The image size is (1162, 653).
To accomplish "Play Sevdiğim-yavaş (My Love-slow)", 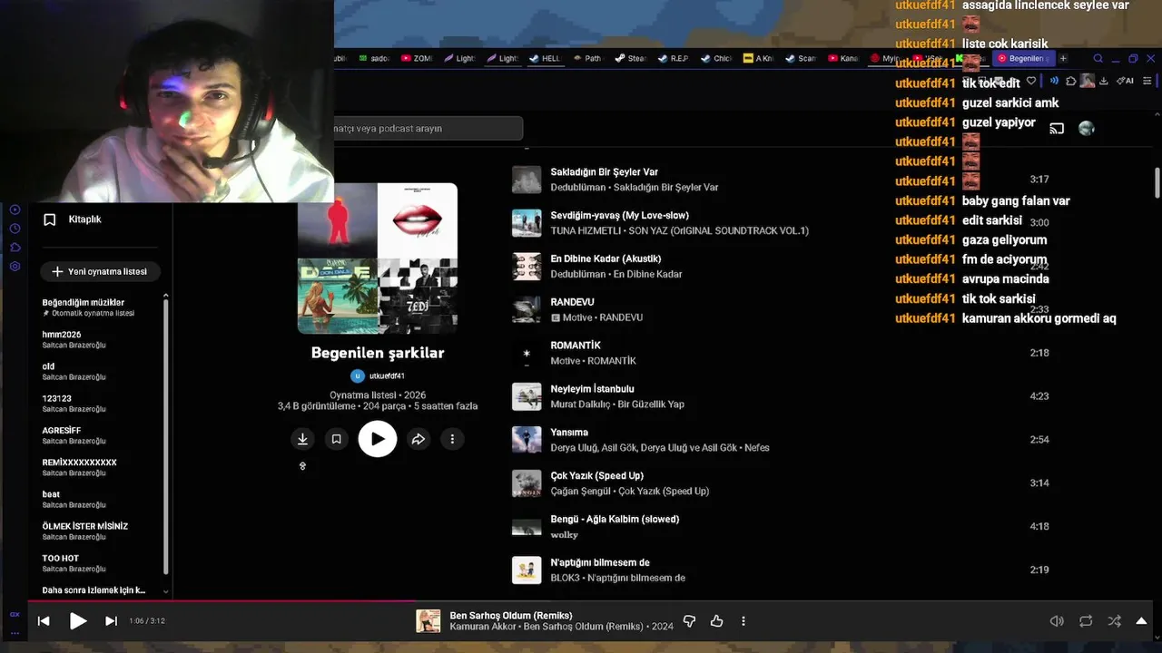I will pos(619,215).
